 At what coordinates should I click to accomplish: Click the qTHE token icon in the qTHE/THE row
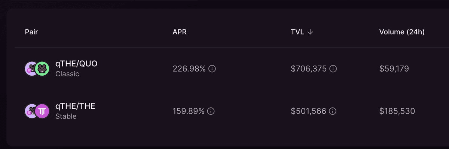(x=31, y=111)
